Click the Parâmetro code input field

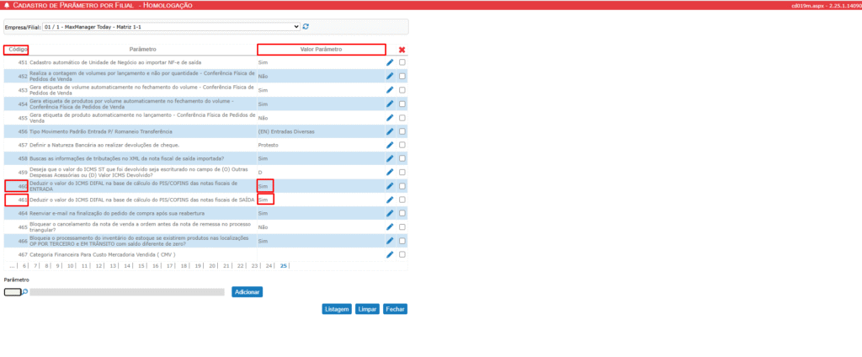[12, 292]
